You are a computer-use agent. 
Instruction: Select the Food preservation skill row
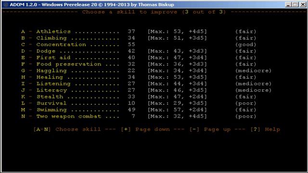[x=139, y=64]
